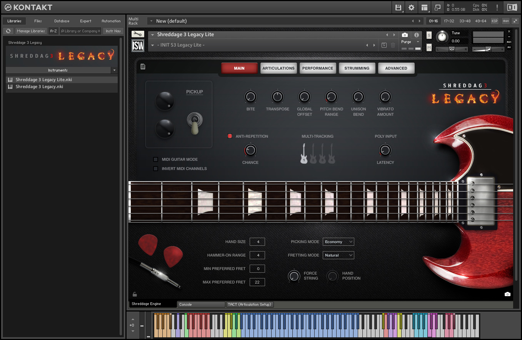
Task: Click the notes page icon left of Main tab
Action: tap(143, 67)
